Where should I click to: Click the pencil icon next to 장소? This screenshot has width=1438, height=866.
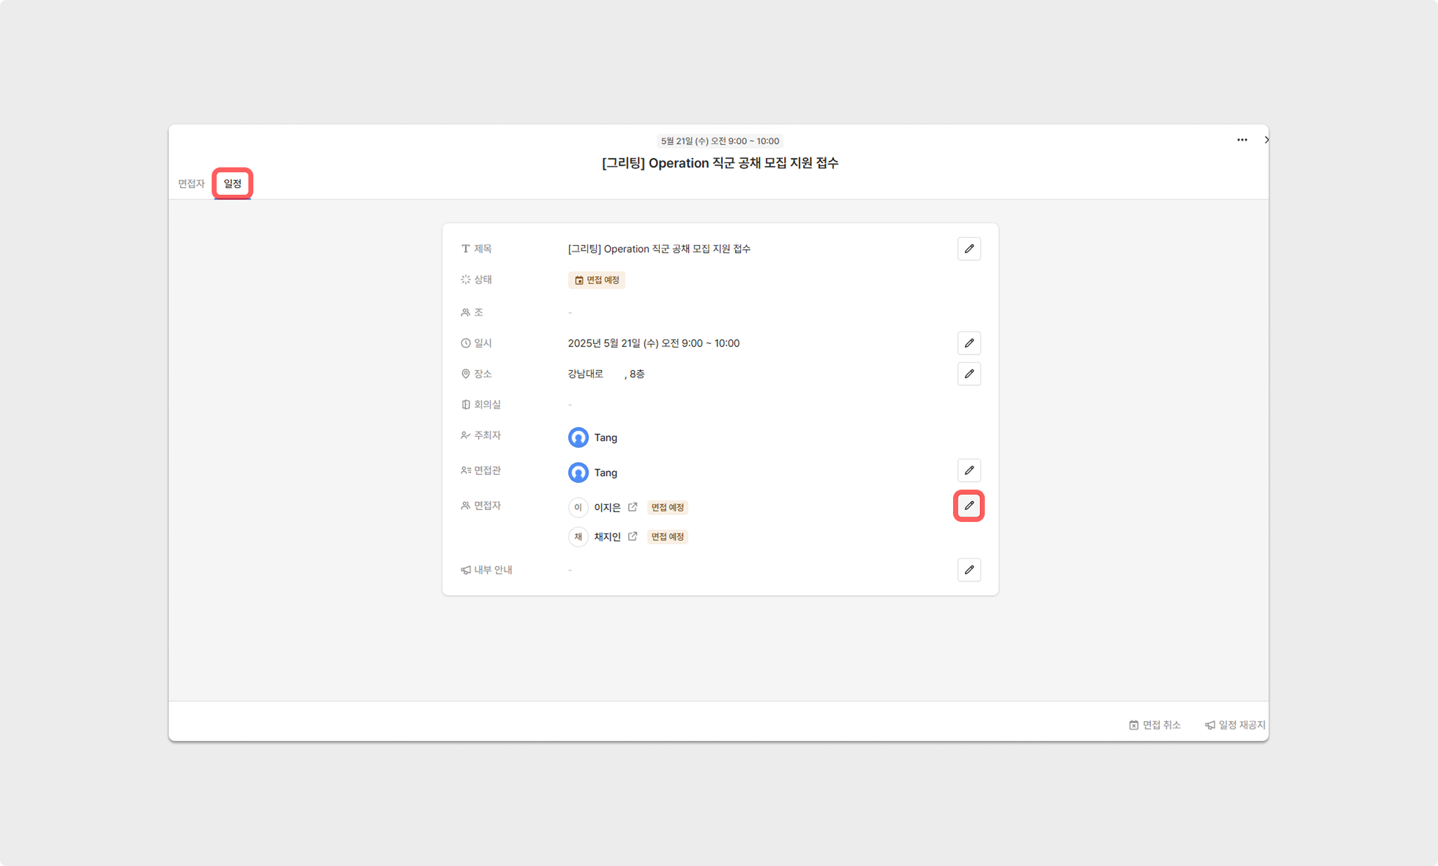click(969, 374)
